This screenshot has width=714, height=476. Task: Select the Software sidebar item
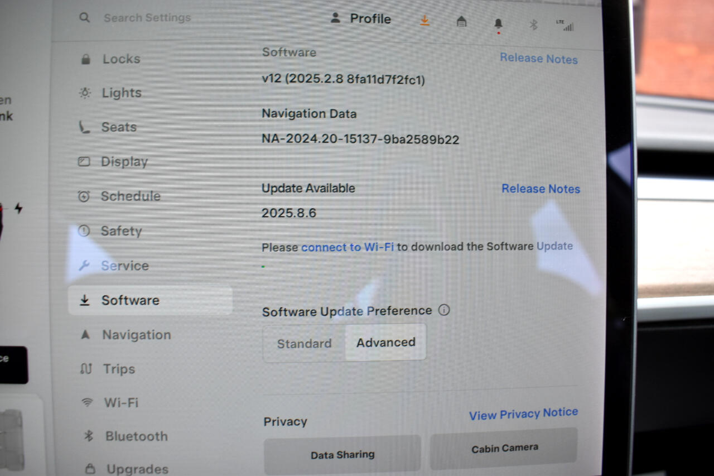coord(150,300)
